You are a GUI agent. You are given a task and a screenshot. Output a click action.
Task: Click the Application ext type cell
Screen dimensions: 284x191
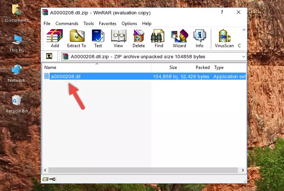(x=229, y=76)
